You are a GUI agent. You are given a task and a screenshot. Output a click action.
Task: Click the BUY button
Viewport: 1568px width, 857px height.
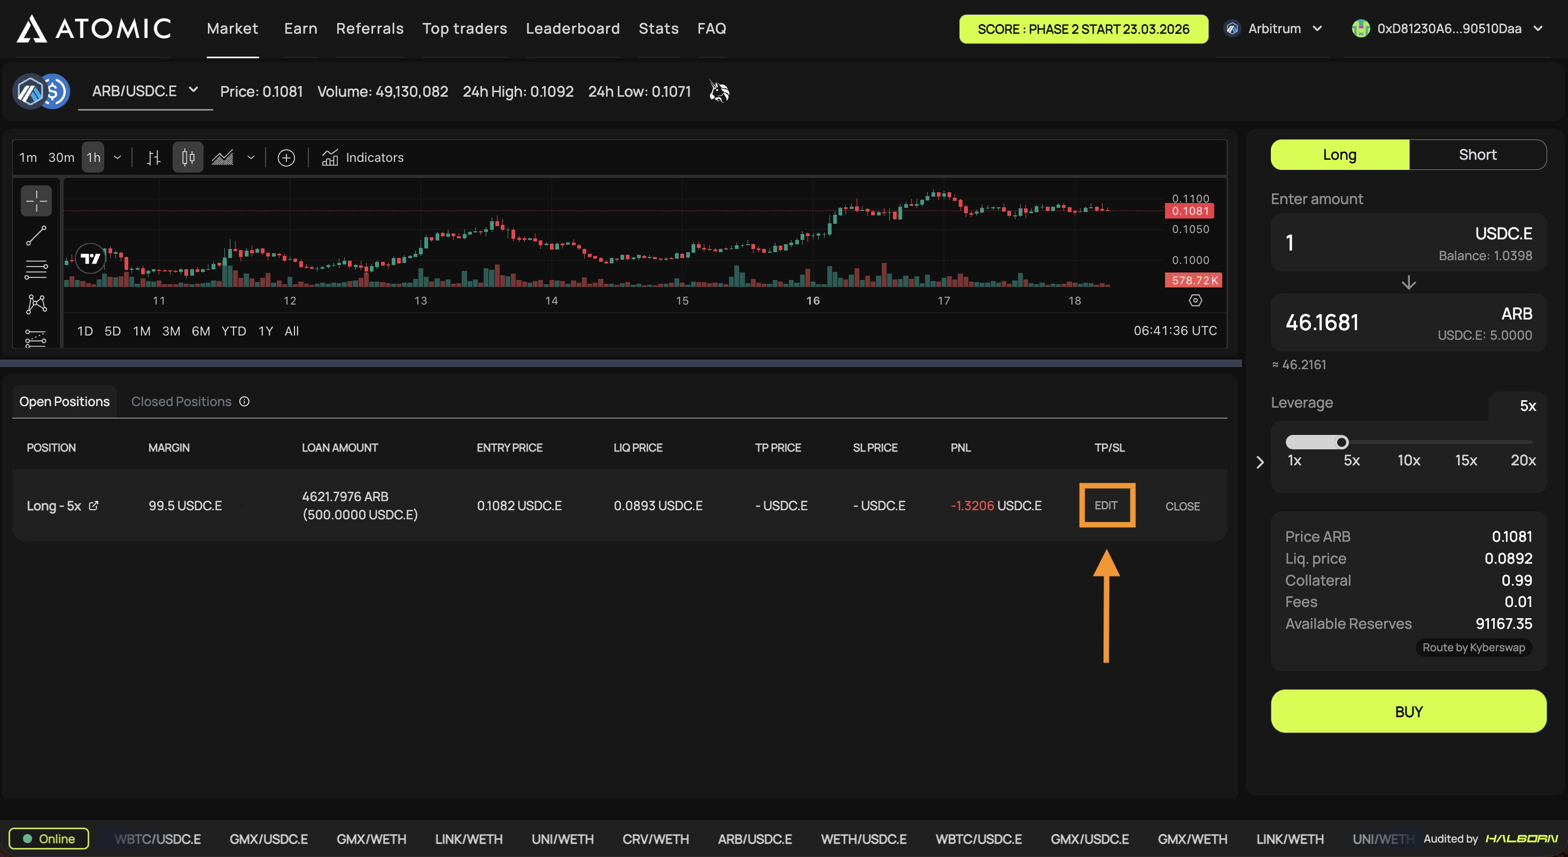coord(1408,711)
